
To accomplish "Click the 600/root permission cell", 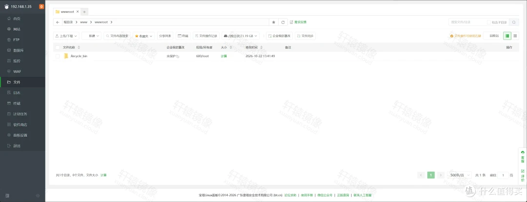I will pos(203,56).
